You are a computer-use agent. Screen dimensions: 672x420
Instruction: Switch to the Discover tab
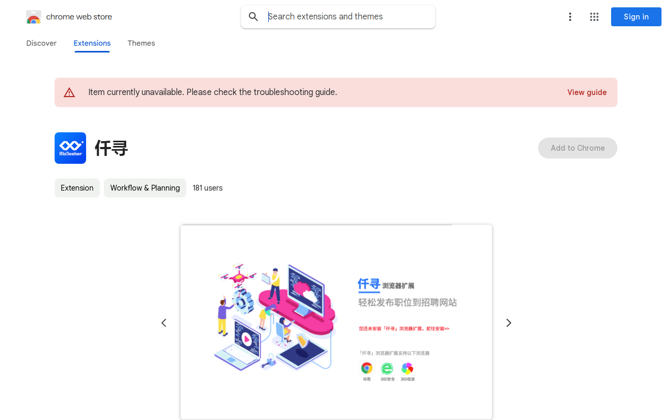click(x=41, y=43)
